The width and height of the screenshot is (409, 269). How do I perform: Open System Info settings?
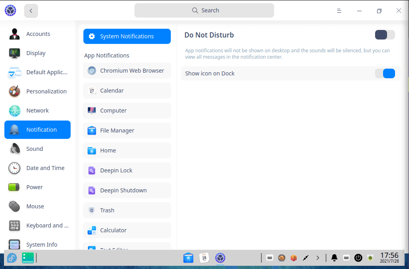click(38, 244)
